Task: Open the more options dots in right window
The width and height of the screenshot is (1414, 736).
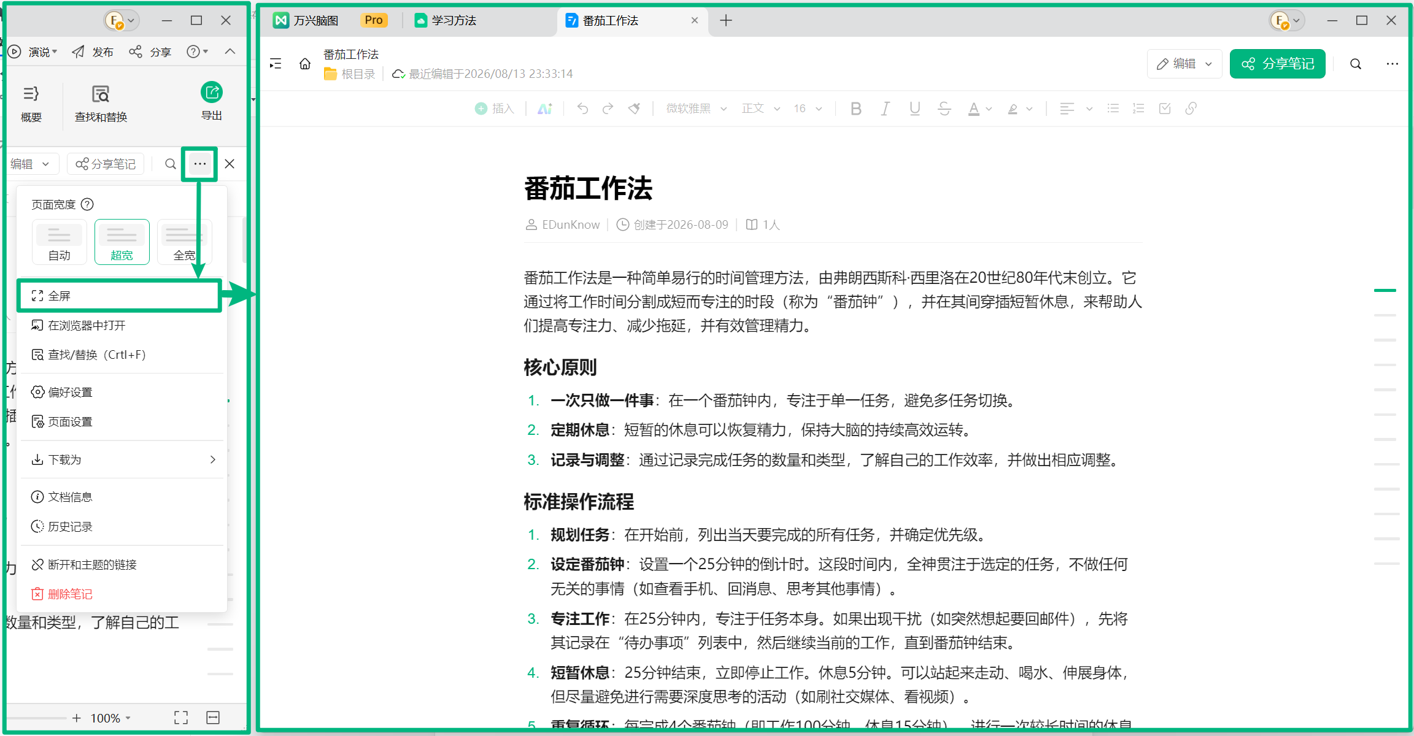Action: (x=1393, y=64)
